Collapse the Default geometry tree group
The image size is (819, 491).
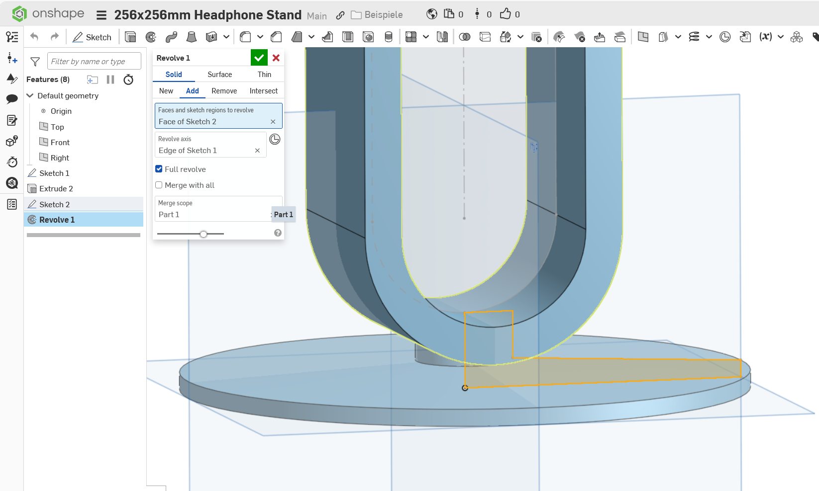(x=30, y=95)
